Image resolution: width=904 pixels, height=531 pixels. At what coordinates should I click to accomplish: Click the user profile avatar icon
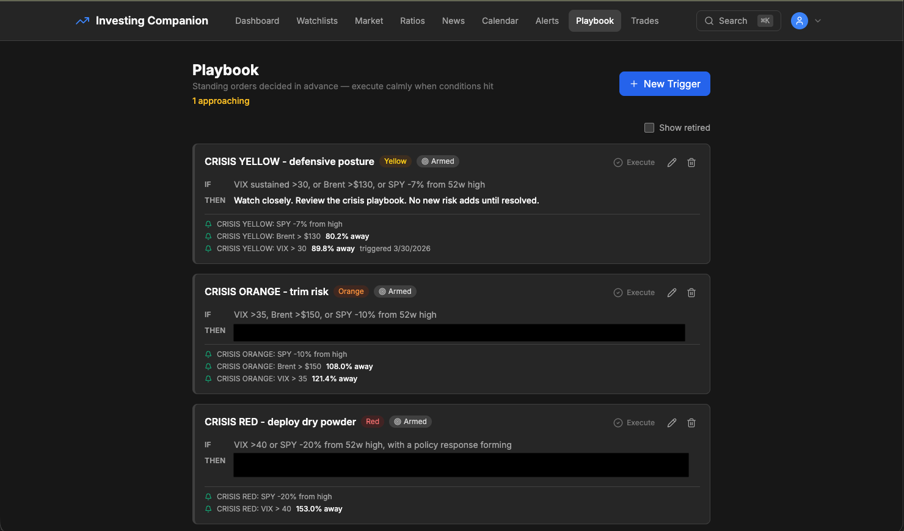click(x=800, y=21)
